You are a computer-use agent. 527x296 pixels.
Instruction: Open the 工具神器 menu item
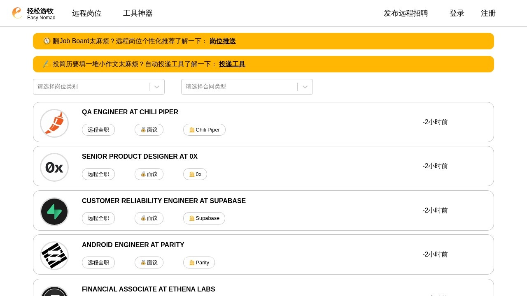click(138, 13)
